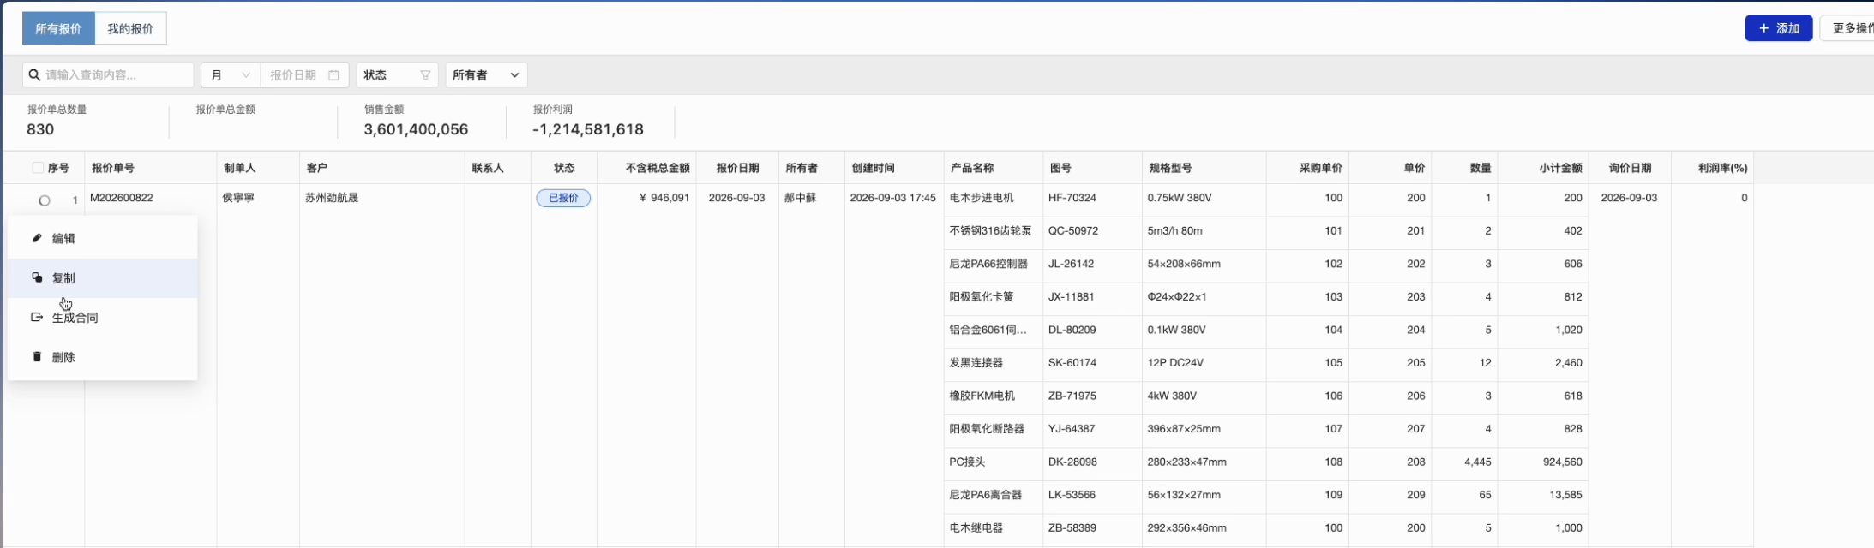Open the 状态 filter dropdown

(x=398, y=75)
